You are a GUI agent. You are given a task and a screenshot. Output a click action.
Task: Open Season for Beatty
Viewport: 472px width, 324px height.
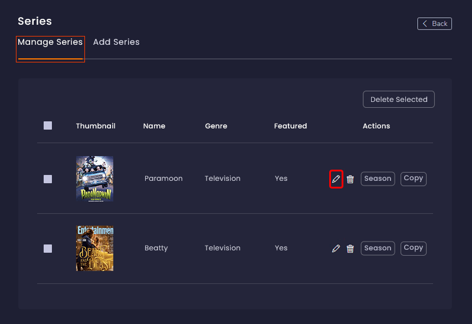[x=378, y=248]
